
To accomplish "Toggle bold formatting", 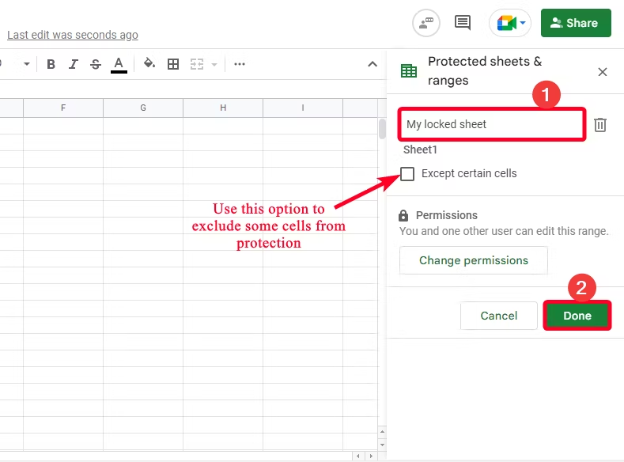I will click(x=51, y=64).
